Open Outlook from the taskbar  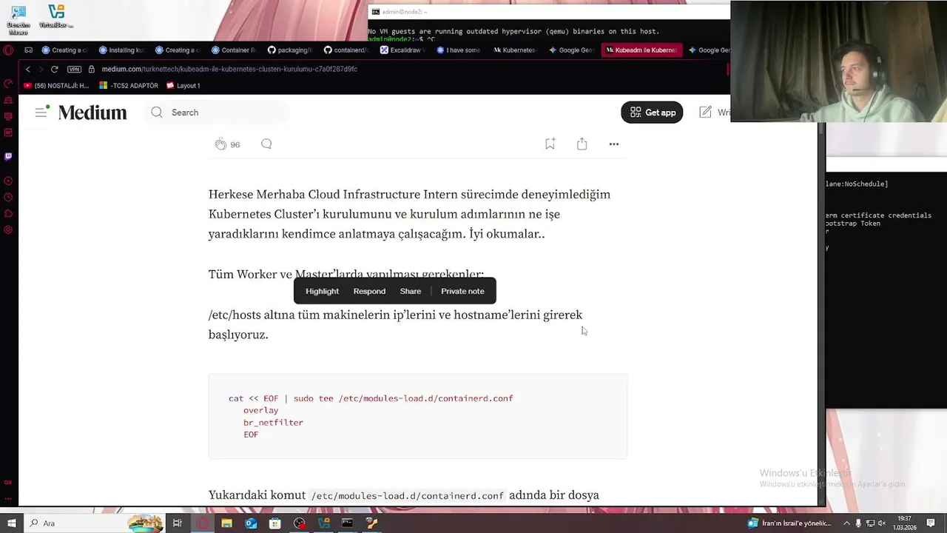pyautogui.click(x=251, y=523)
